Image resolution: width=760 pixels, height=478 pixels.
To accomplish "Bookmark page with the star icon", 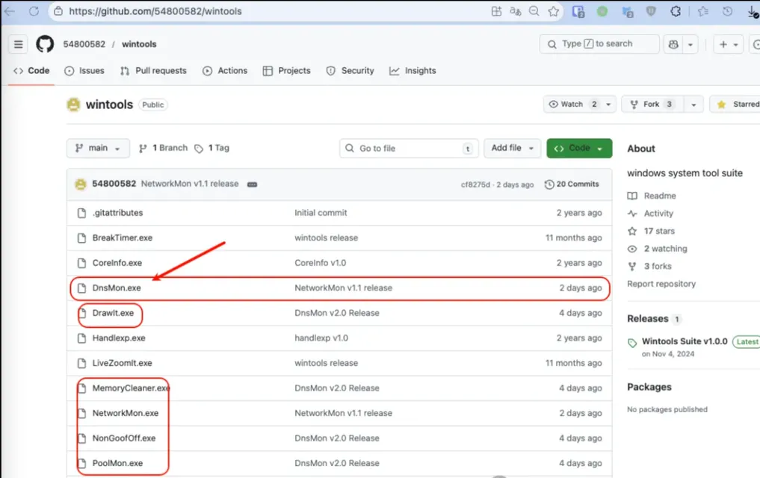I will pyautogui.click(x=553, y=11).
